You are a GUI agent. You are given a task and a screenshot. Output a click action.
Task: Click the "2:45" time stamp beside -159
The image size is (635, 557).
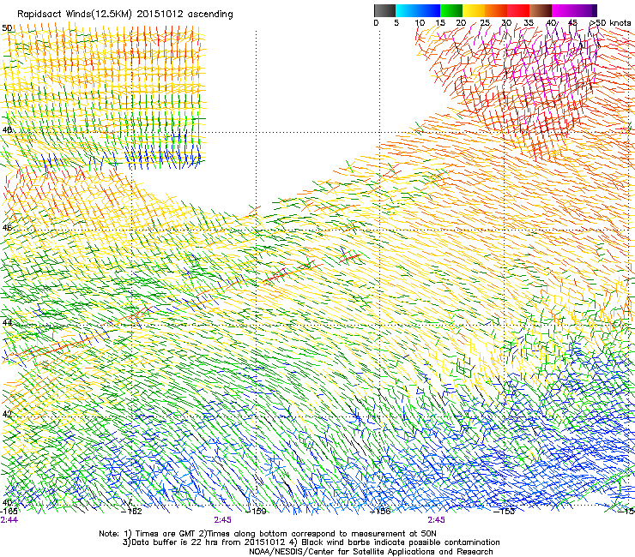(x=223, y=520)
